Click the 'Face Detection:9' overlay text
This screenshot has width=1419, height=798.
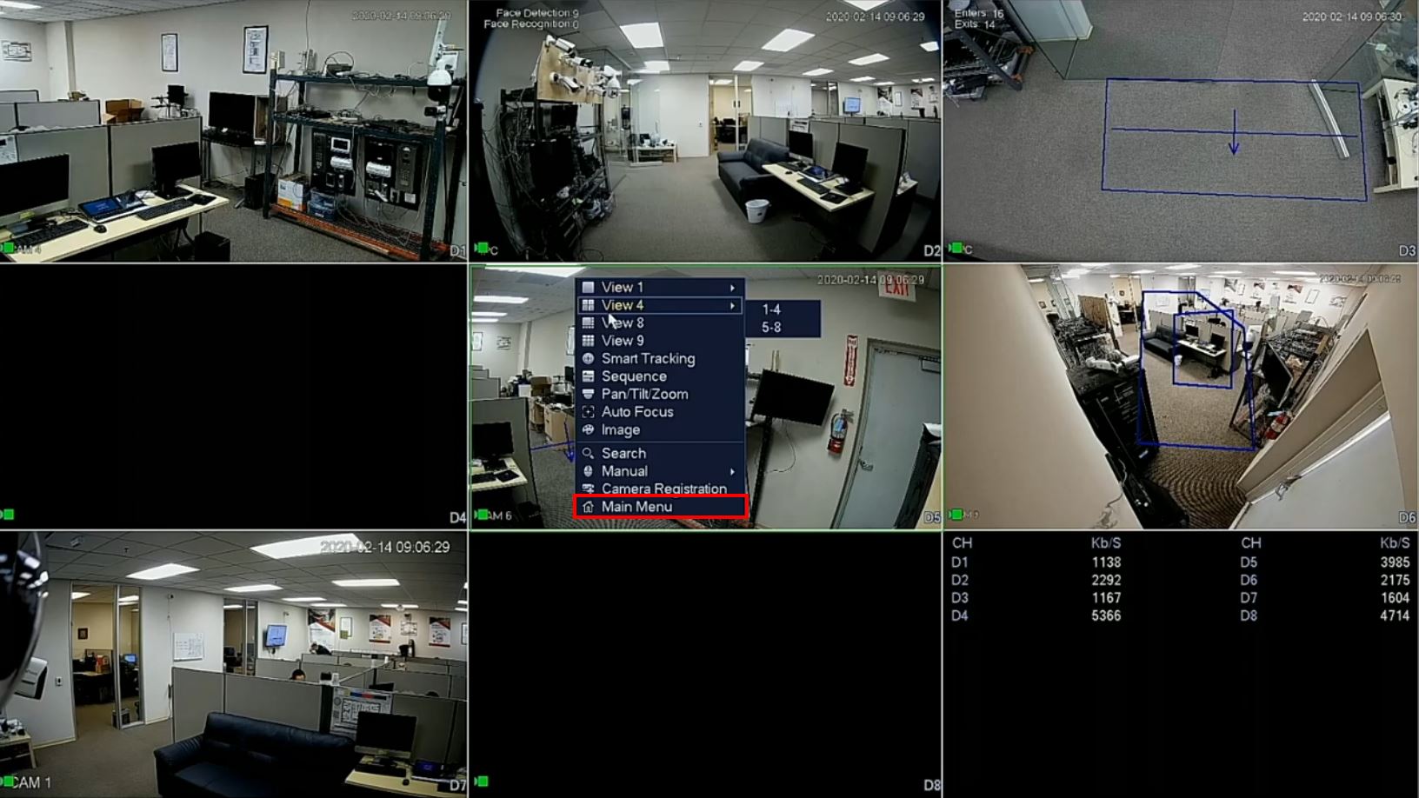(x=536, y=13)
